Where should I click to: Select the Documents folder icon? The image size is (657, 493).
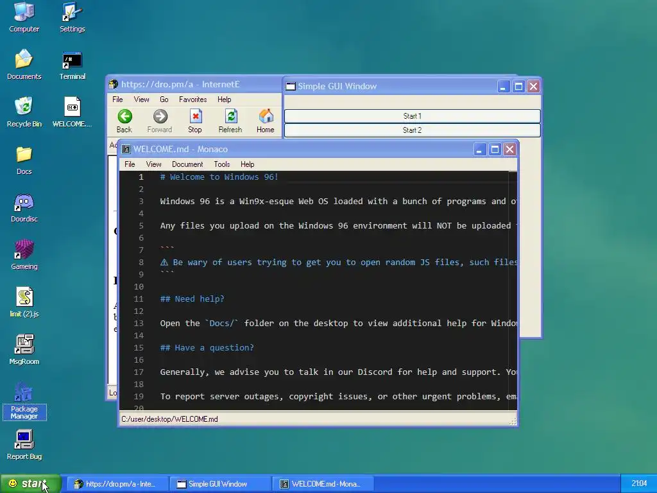click(24, 65)
